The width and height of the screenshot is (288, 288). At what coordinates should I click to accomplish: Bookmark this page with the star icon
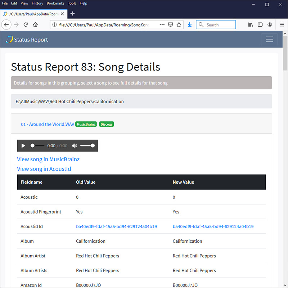click(x=179, y=24)
